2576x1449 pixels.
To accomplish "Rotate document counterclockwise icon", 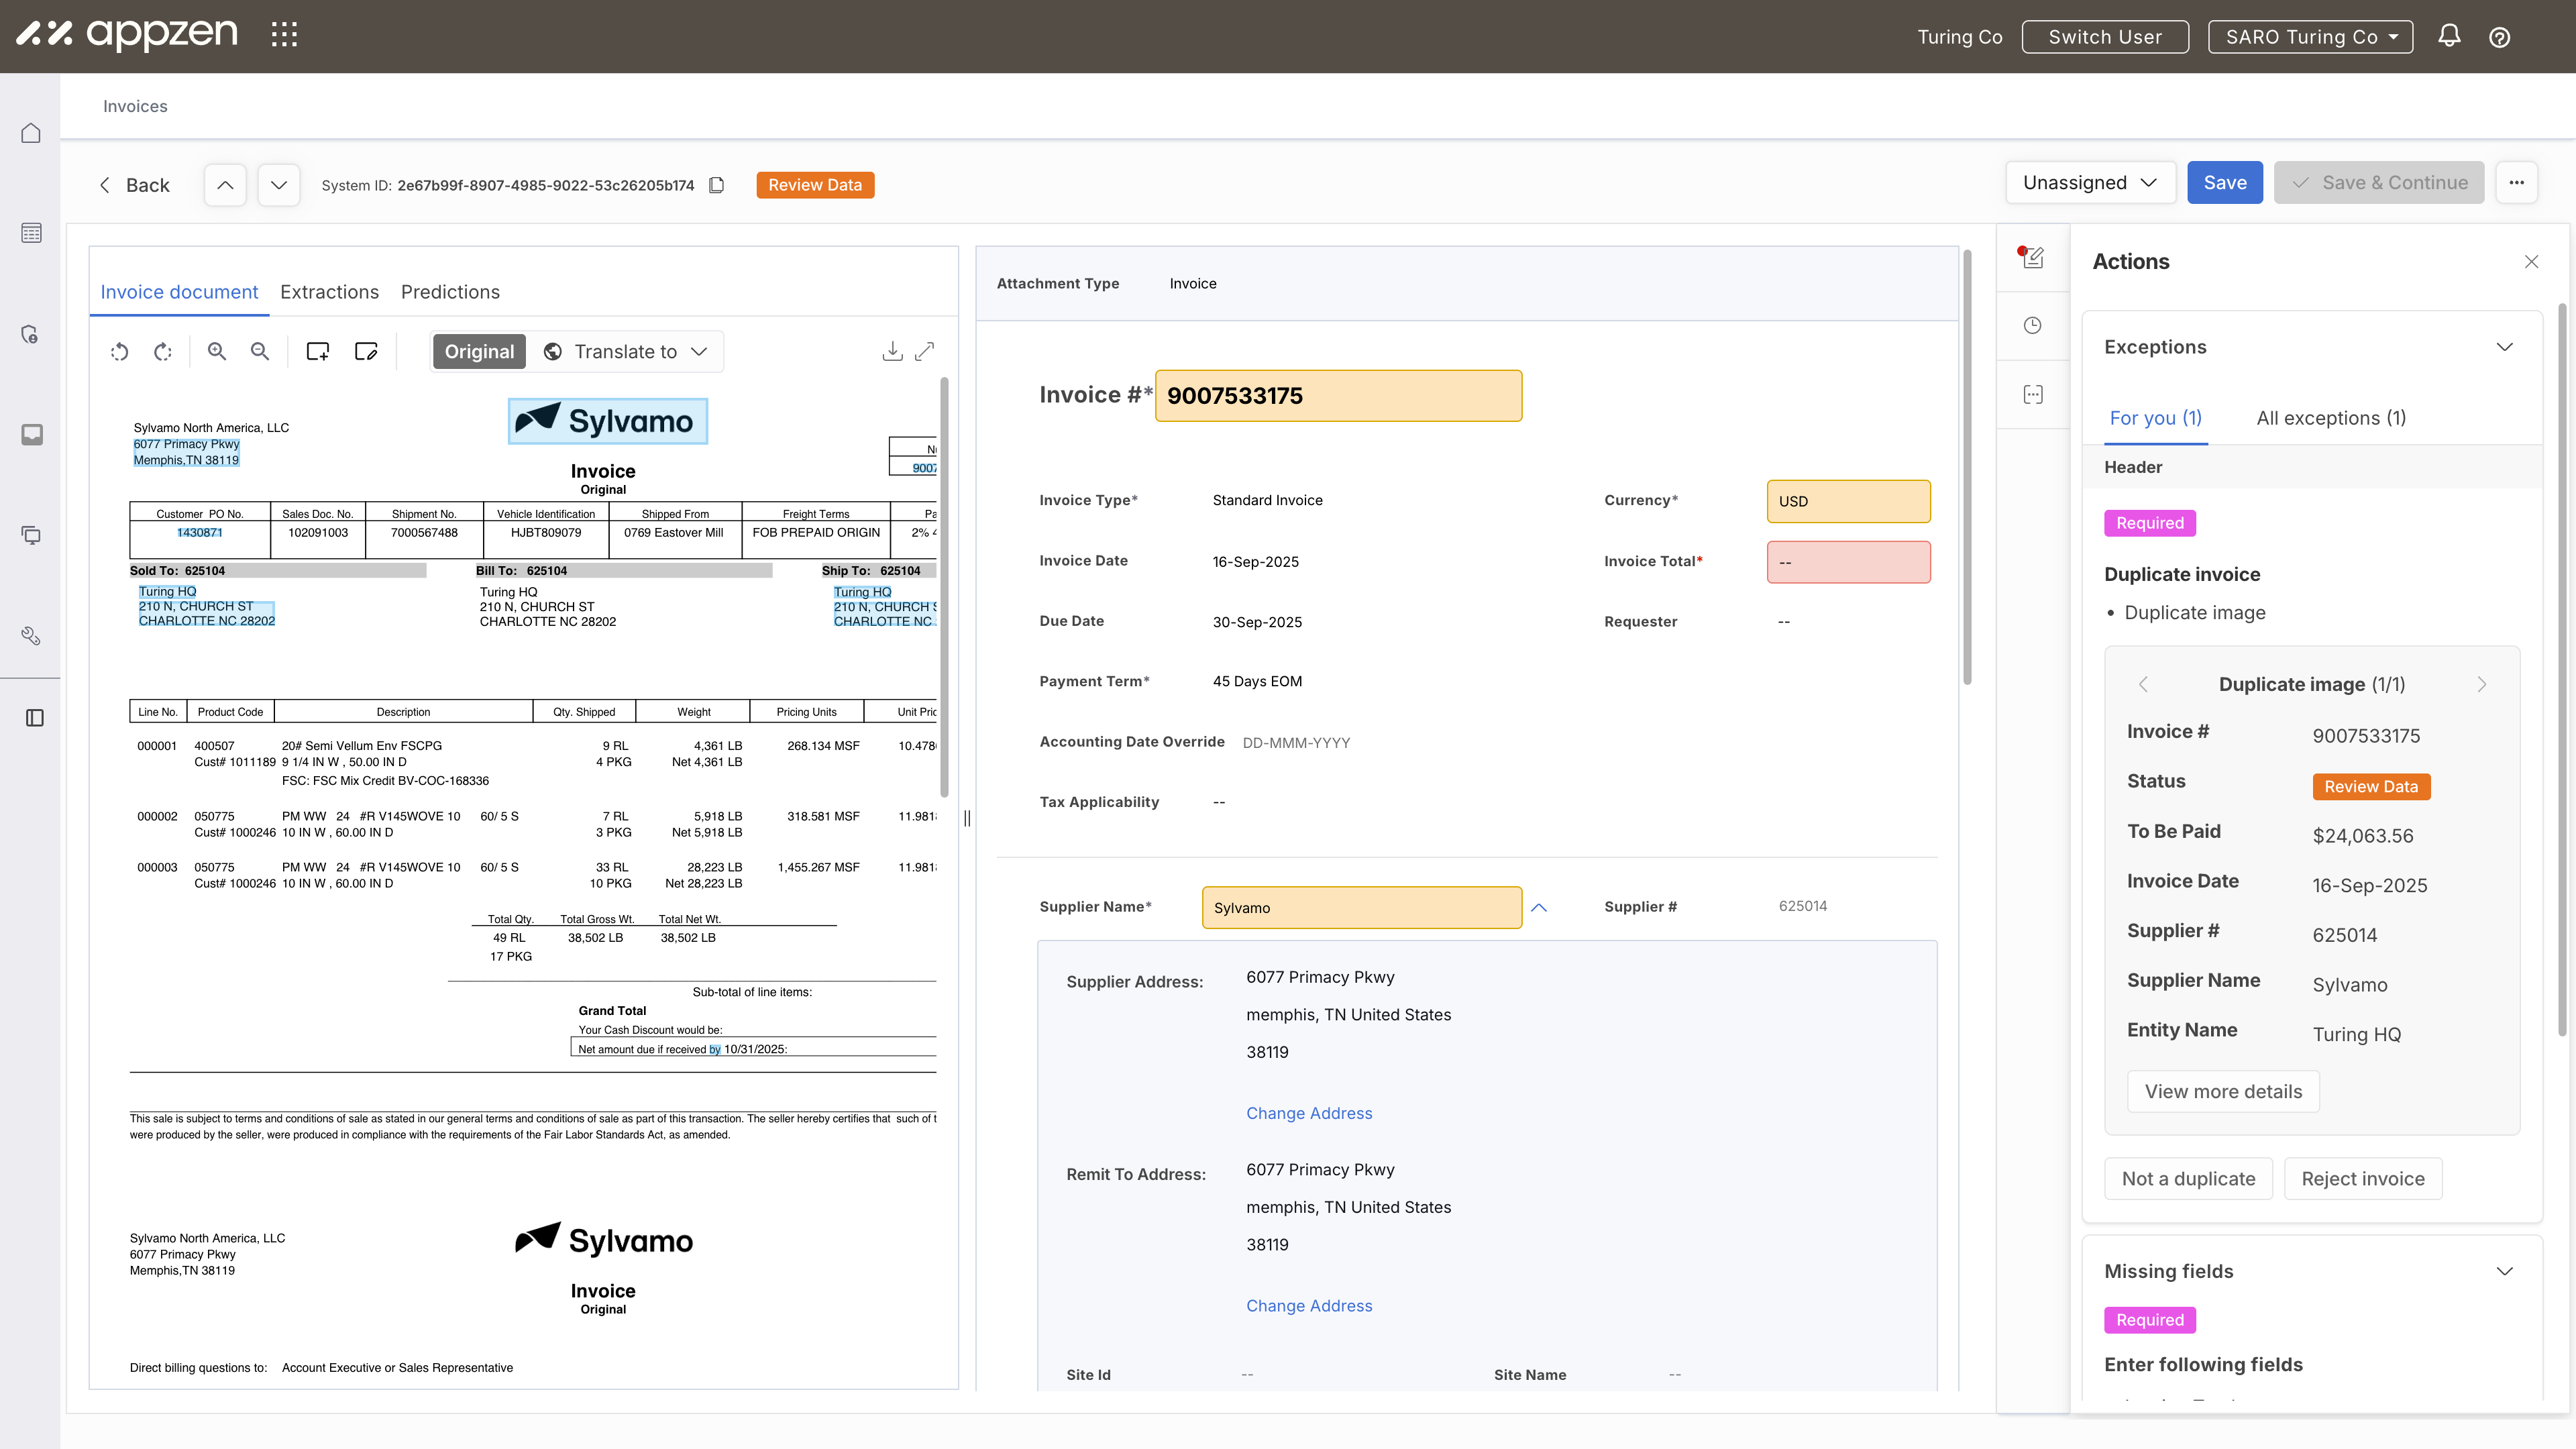I will tap(120, 351).
